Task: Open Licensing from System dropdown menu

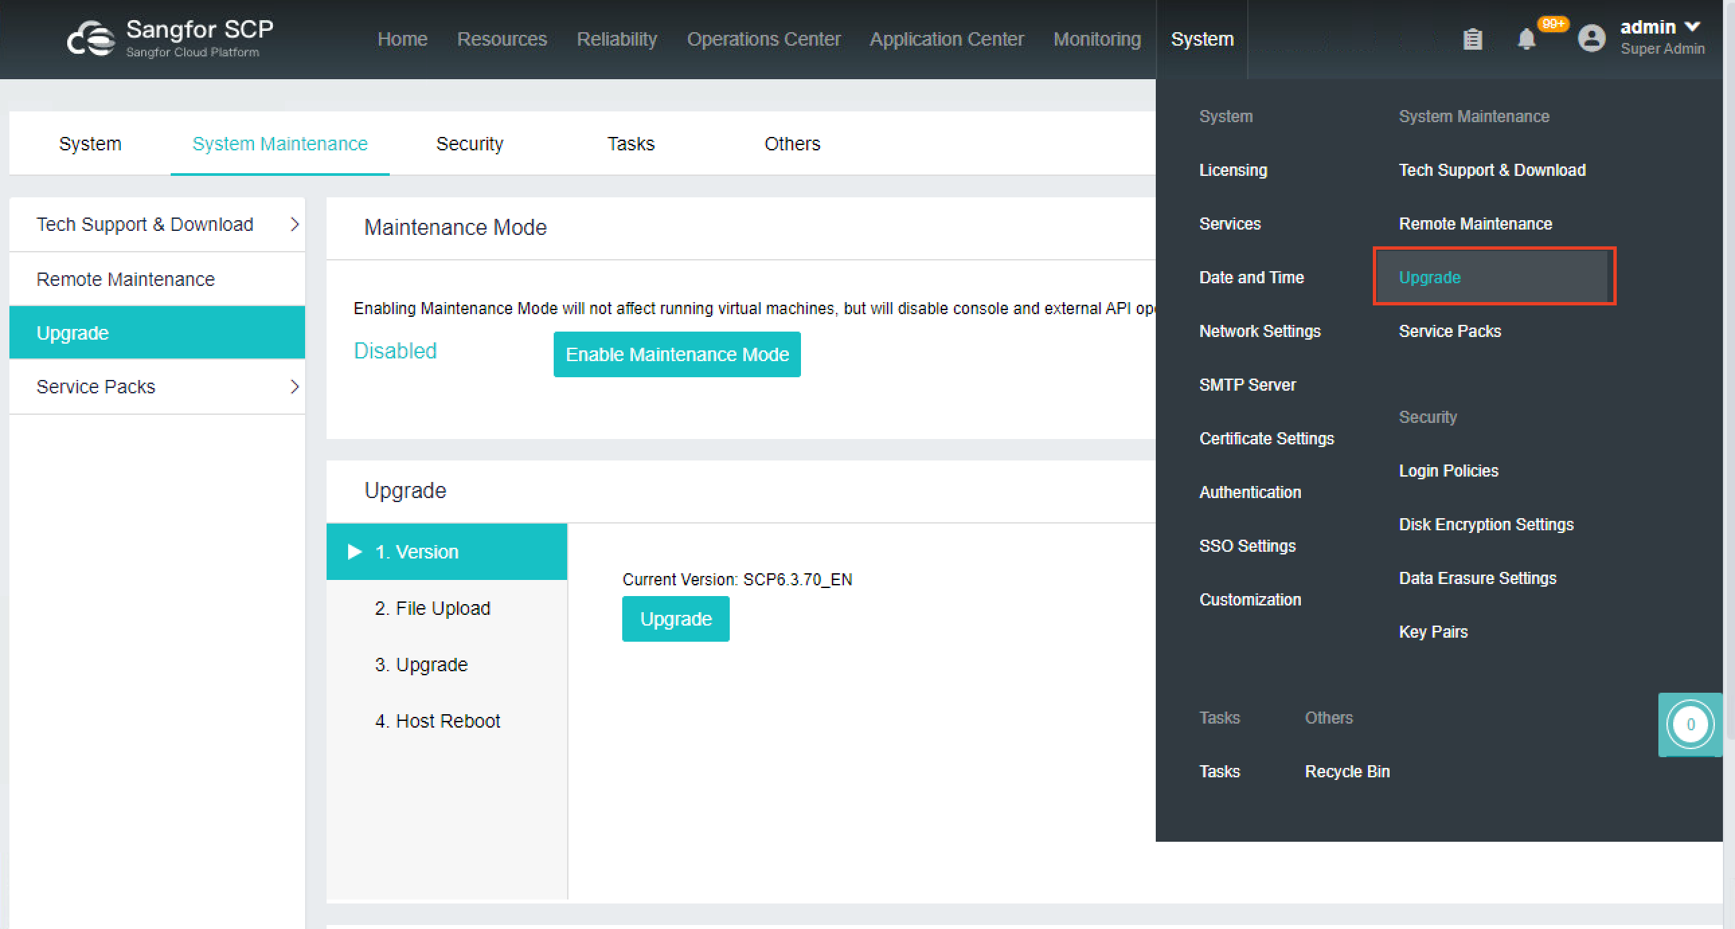Action: click(1233, 170)
